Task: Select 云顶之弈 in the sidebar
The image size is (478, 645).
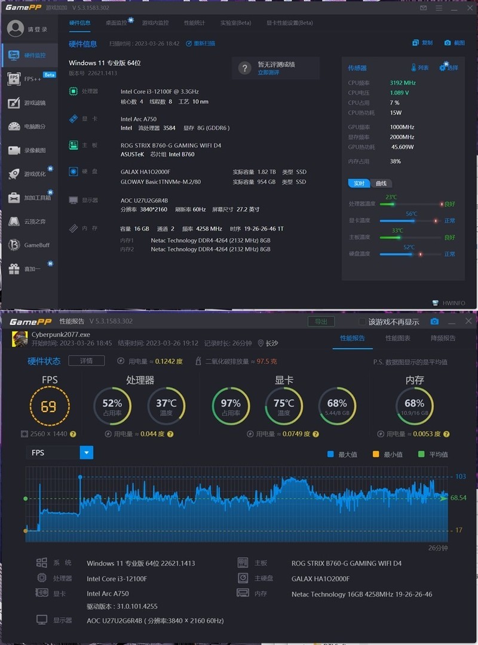Action: coord(29,222)
